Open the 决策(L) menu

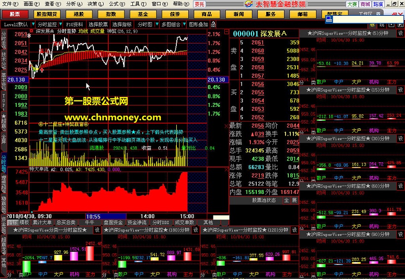95,4
